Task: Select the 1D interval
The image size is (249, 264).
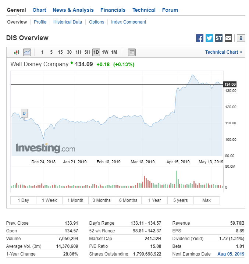Action: click(x=96, y=52)
